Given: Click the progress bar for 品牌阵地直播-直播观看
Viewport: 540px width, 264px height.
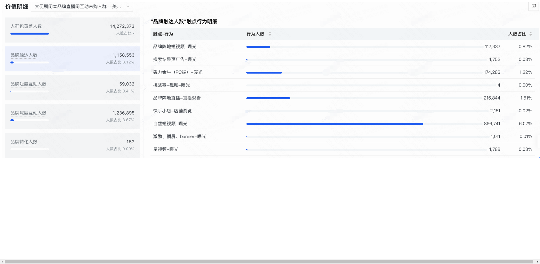Looking at the screenshot, I should point(268,98).
